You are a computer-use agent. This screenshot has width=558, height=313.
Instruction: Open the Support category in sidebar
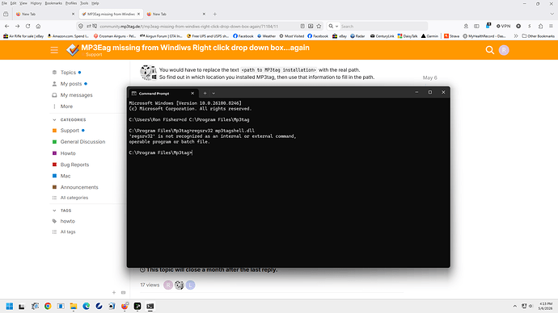70,130
